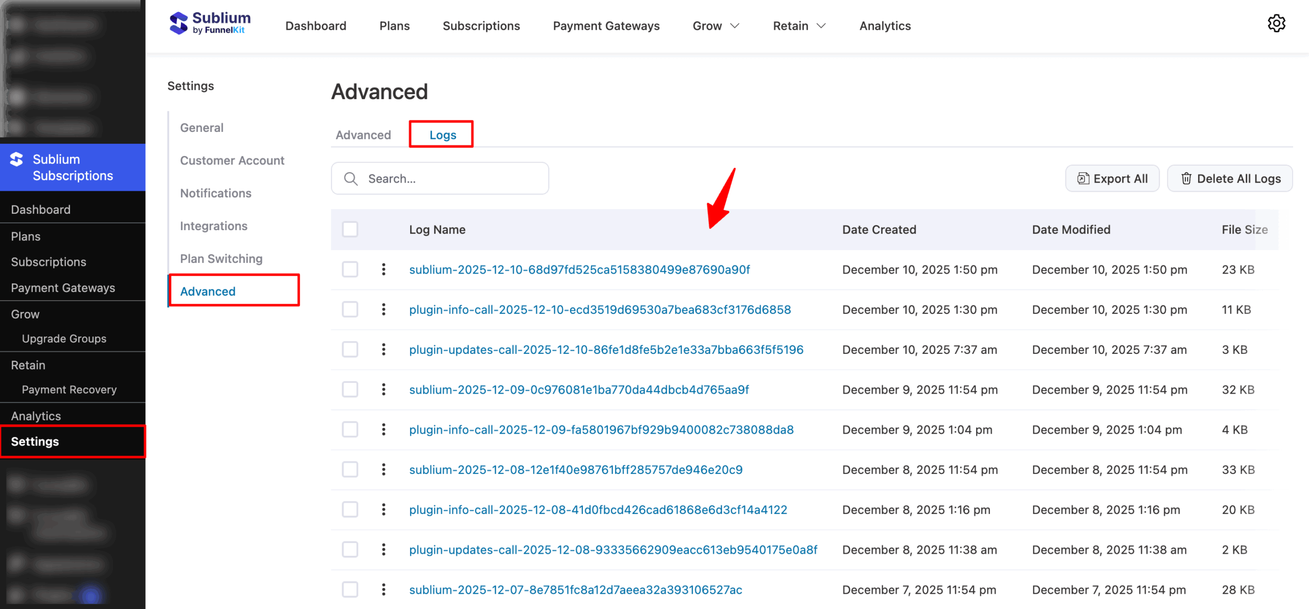Click the Sublium by FunnelKit logo
The width and height of the screenshot is (1309, 609).
click(x=210, y=24)
